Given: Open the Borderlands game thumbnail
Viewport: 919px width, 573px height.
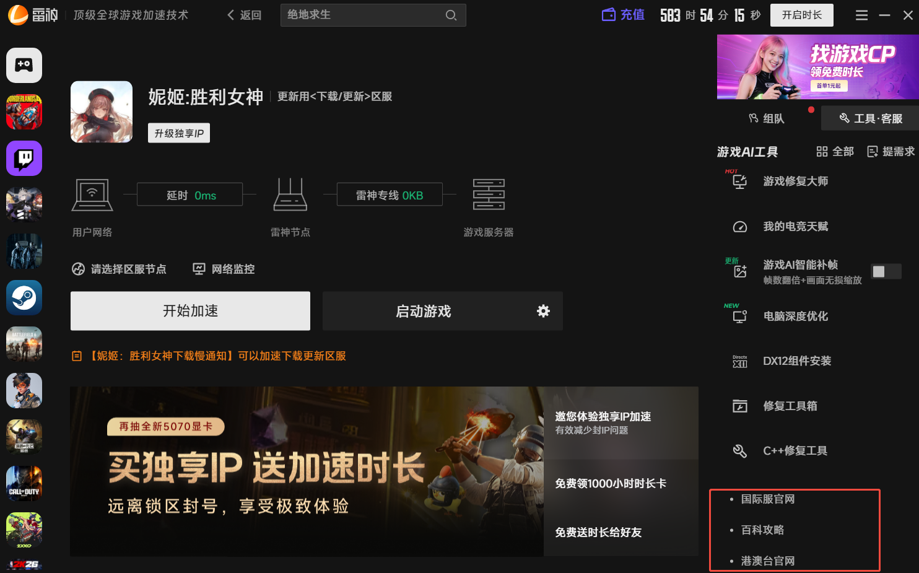Looking at the screenshot, I should [24, 112].
